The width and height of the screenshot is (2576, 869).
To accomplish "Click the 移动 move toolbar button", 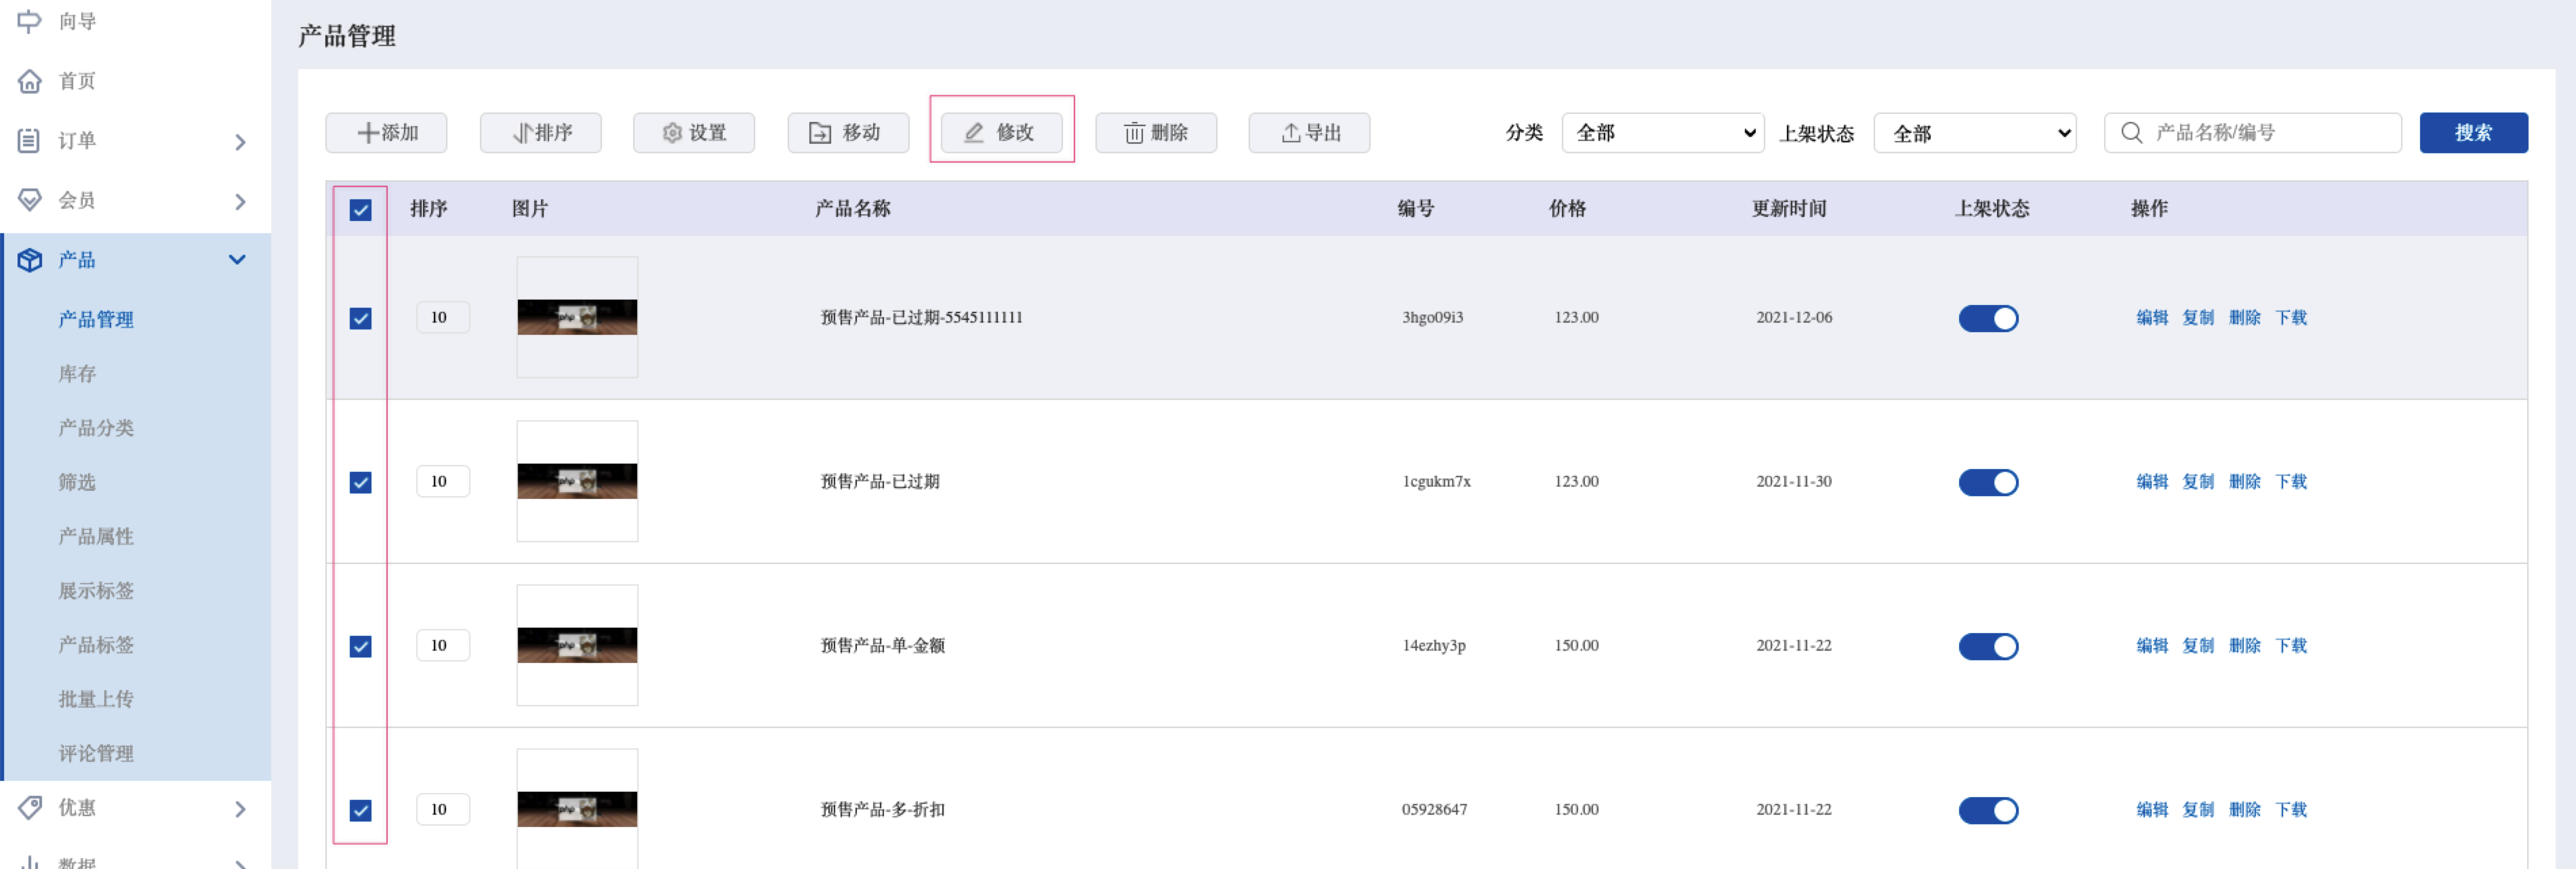I will (x=847, y=133).
